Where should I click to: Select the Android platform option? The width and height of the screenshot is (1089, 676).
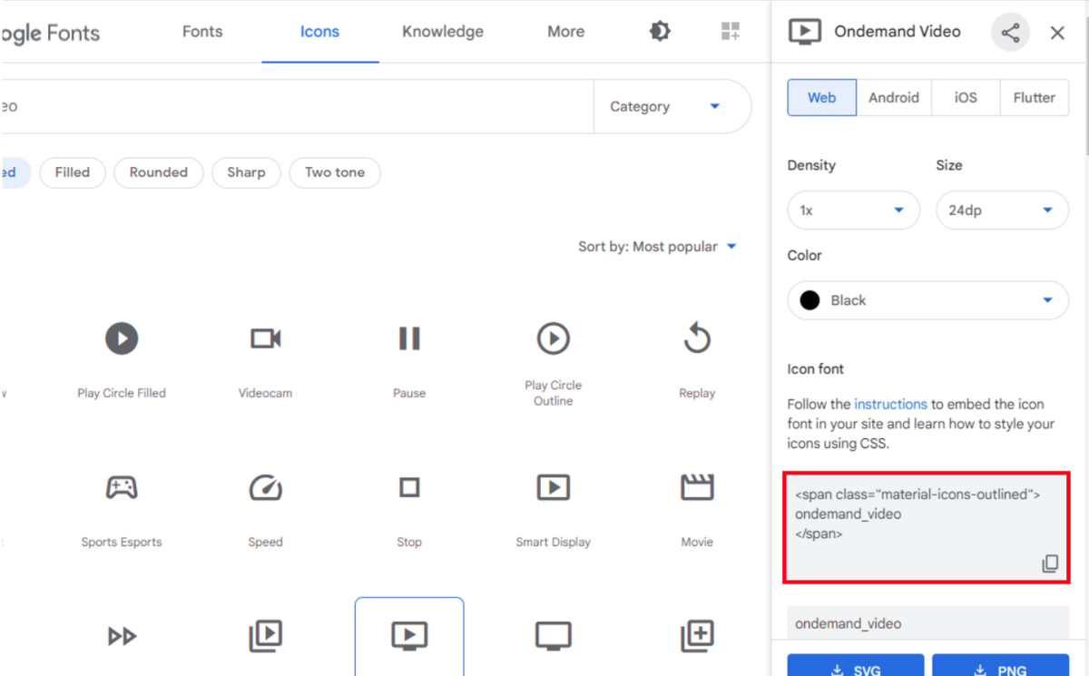point(894,97)
